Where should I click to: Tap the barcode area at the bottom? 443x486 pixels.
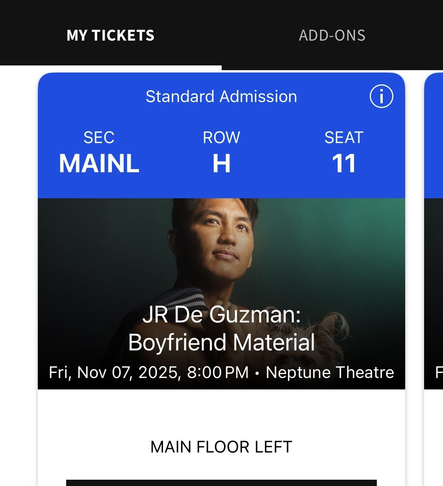tap(221, 482)
